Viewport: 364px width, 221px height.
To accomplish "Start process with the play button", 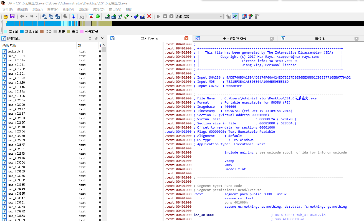I will pos(159,16).
